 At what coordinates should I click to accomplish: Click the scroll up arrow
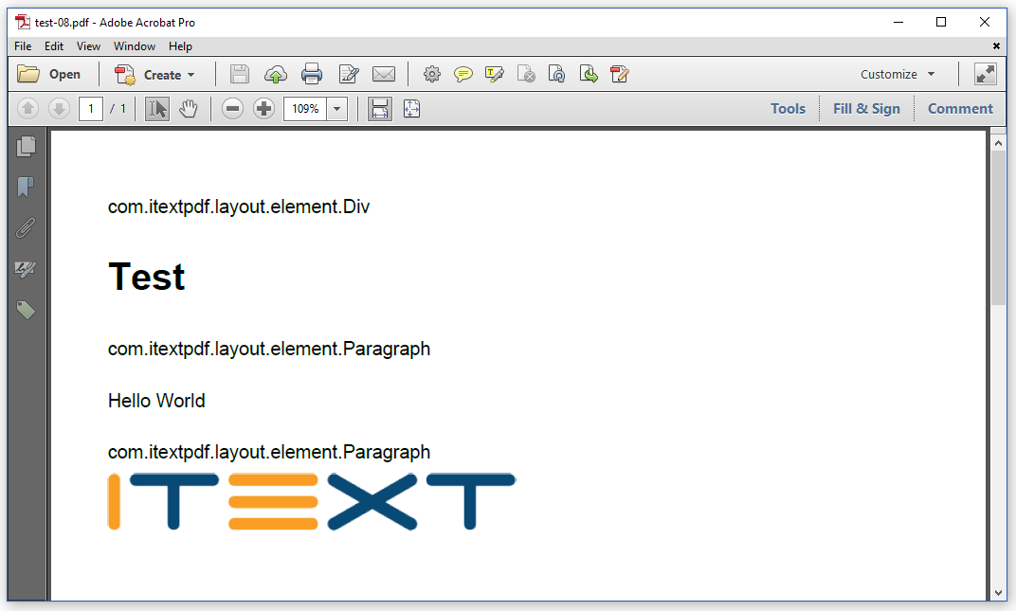click(x=999, y=143)
